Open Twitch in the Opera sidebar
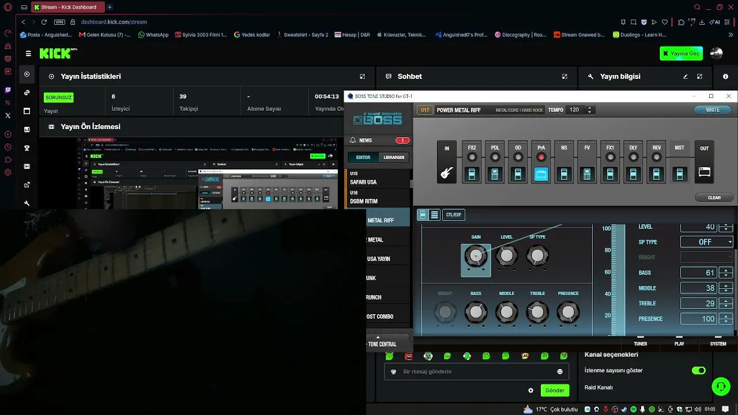Viewport: 738px width, 415px height. coord(7,90)
